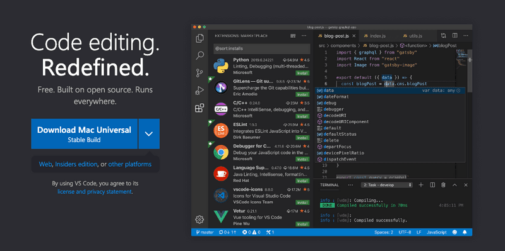
Task: Click Download Mac Universal button
Action: [85, 134]
